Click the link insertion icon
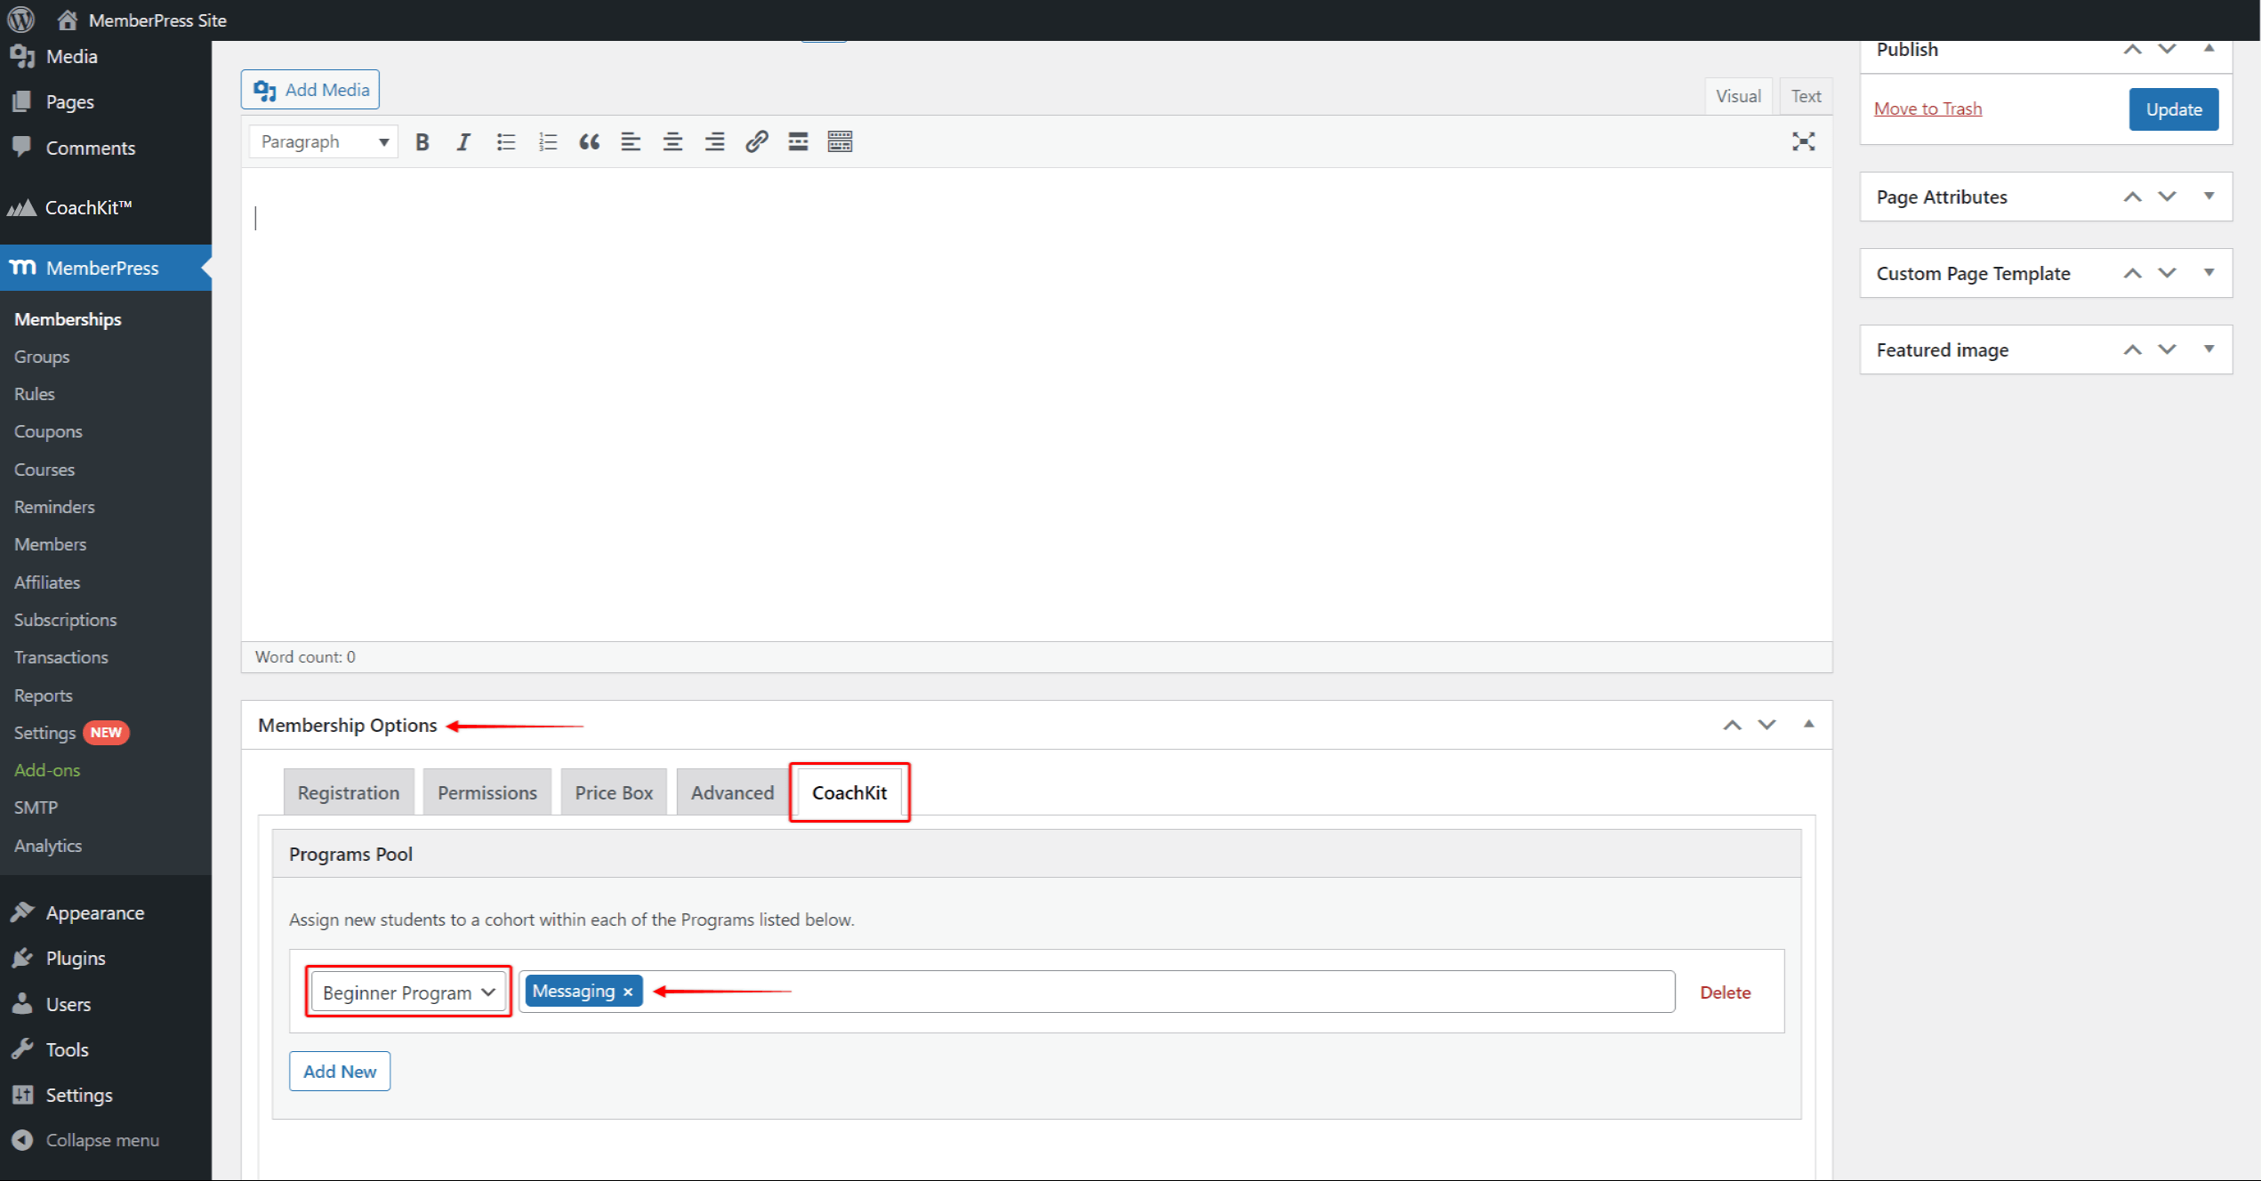2261x1181 pixels. pyautogui.click(x=757, y=141)
